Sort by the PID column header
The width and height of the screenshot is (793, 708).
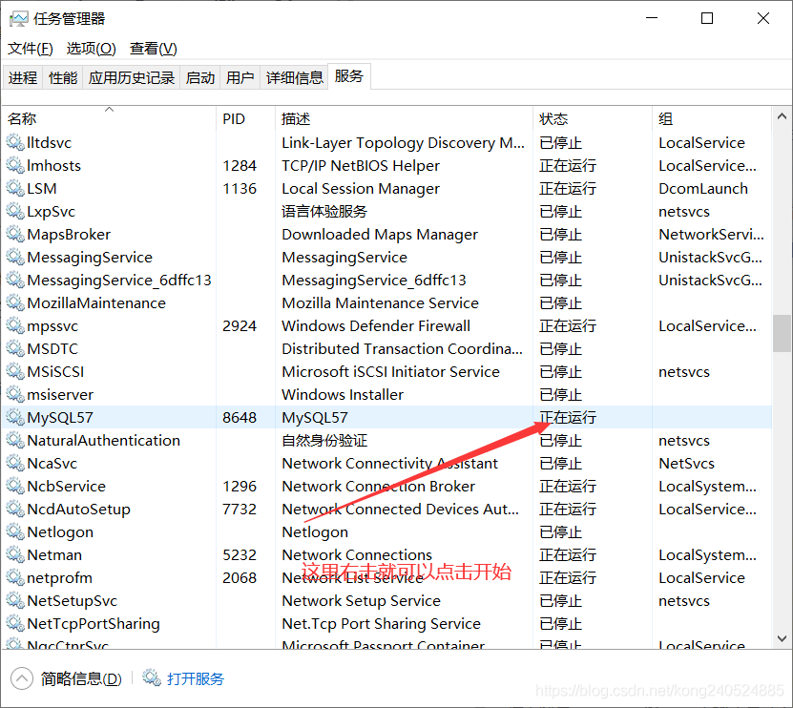[x=246, y=119]
